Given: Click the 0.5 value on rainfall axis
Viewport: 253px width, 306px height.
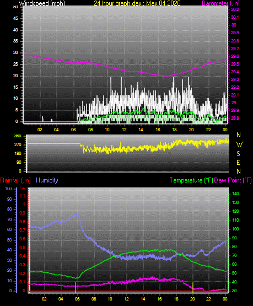Looking at the screenshot, I should click(x=23, y=248).
